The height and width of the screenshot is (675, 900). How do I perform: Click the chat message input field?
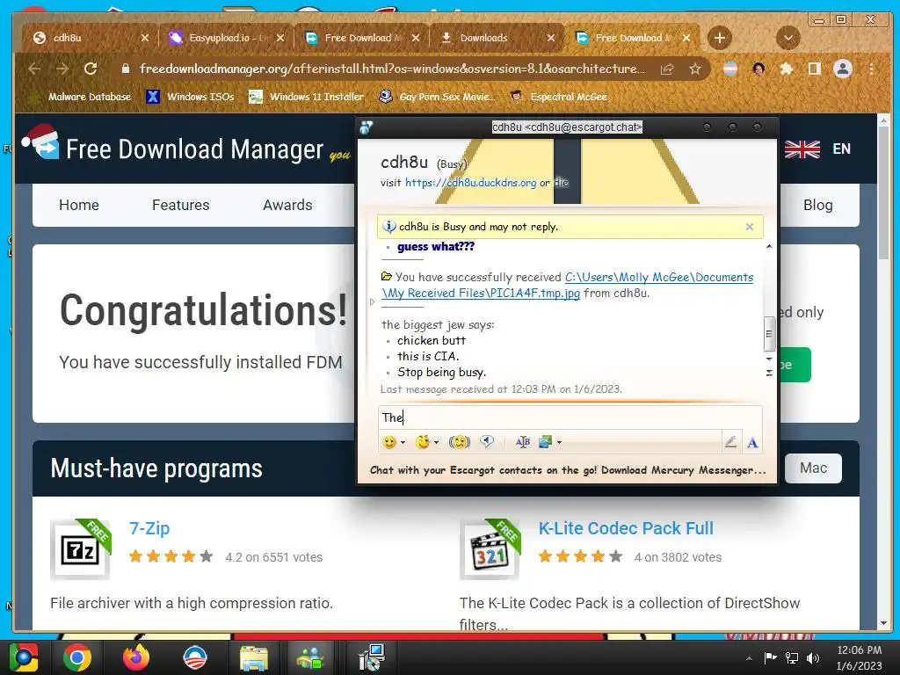pyautogui.click(x=570, y=417)
